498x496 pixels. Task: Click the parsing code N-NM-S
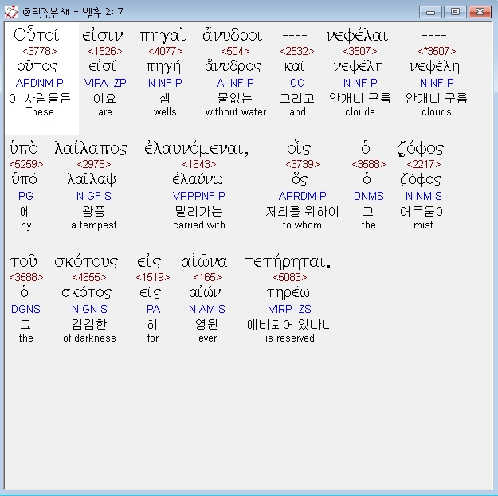424,196
